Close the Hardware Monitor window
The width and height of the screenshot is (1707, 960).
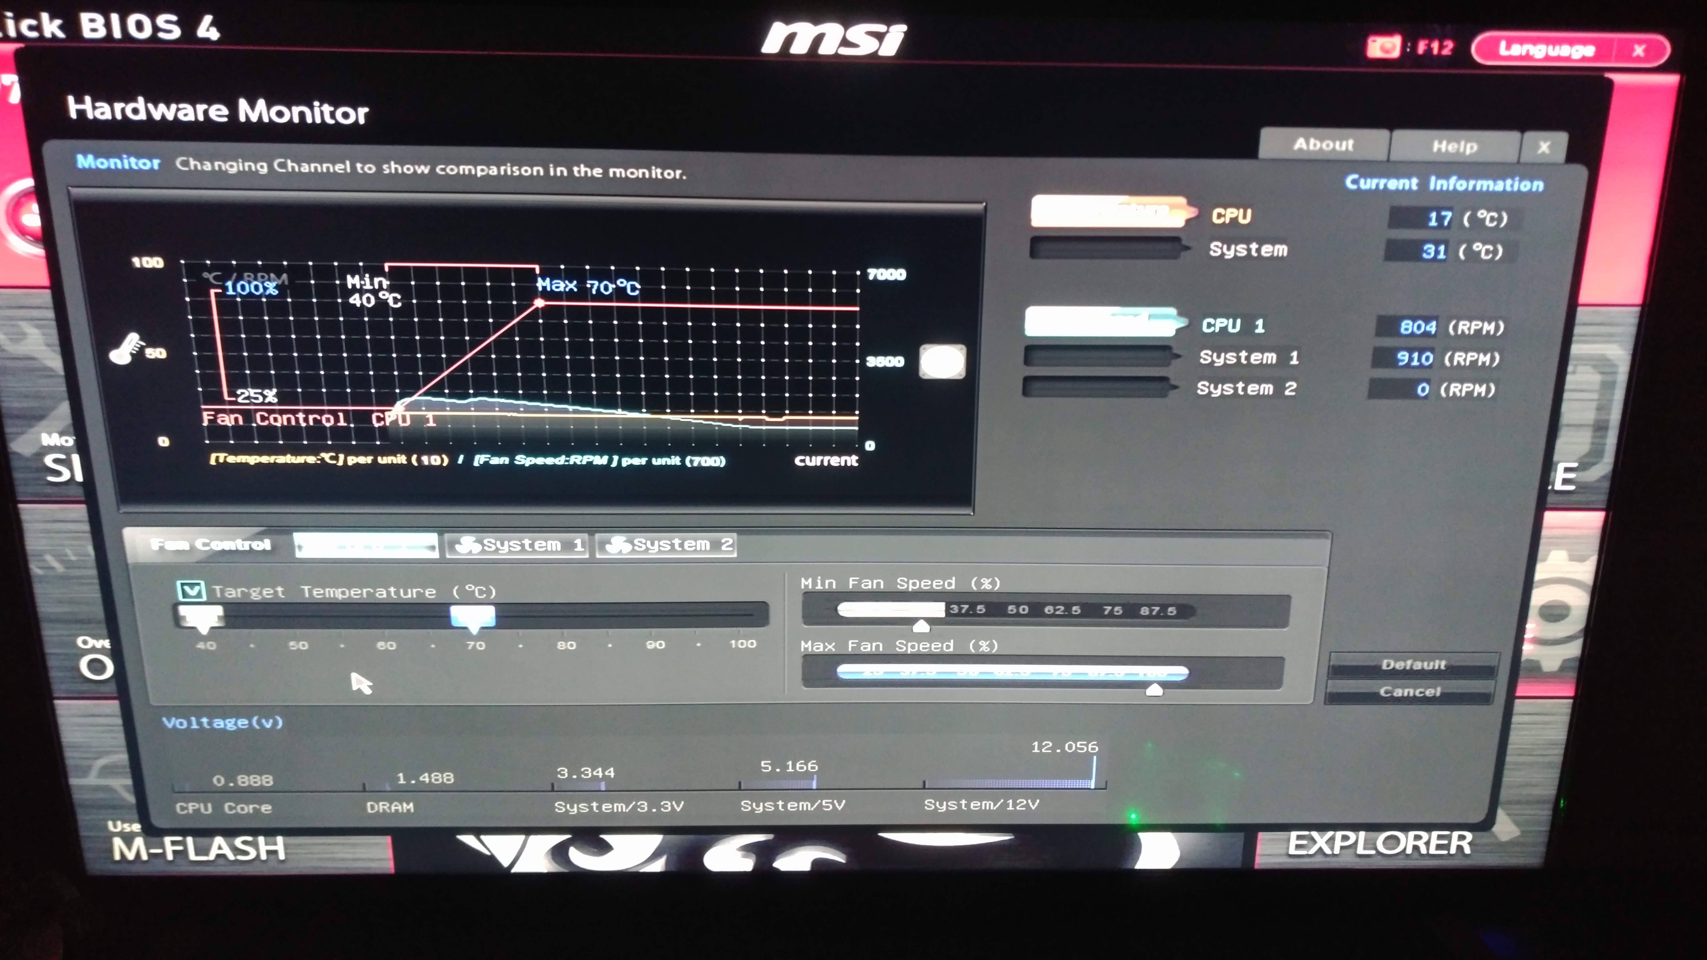(x=1544, y=147)
